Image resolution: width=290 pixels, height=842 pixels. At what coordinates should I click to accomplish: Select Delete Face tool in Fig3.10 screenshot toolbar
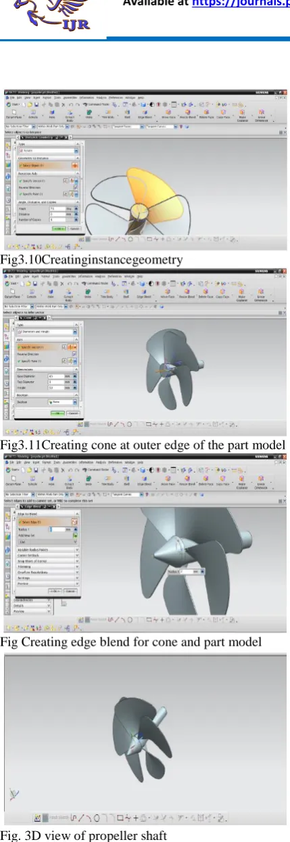click(x=206, y=113)
